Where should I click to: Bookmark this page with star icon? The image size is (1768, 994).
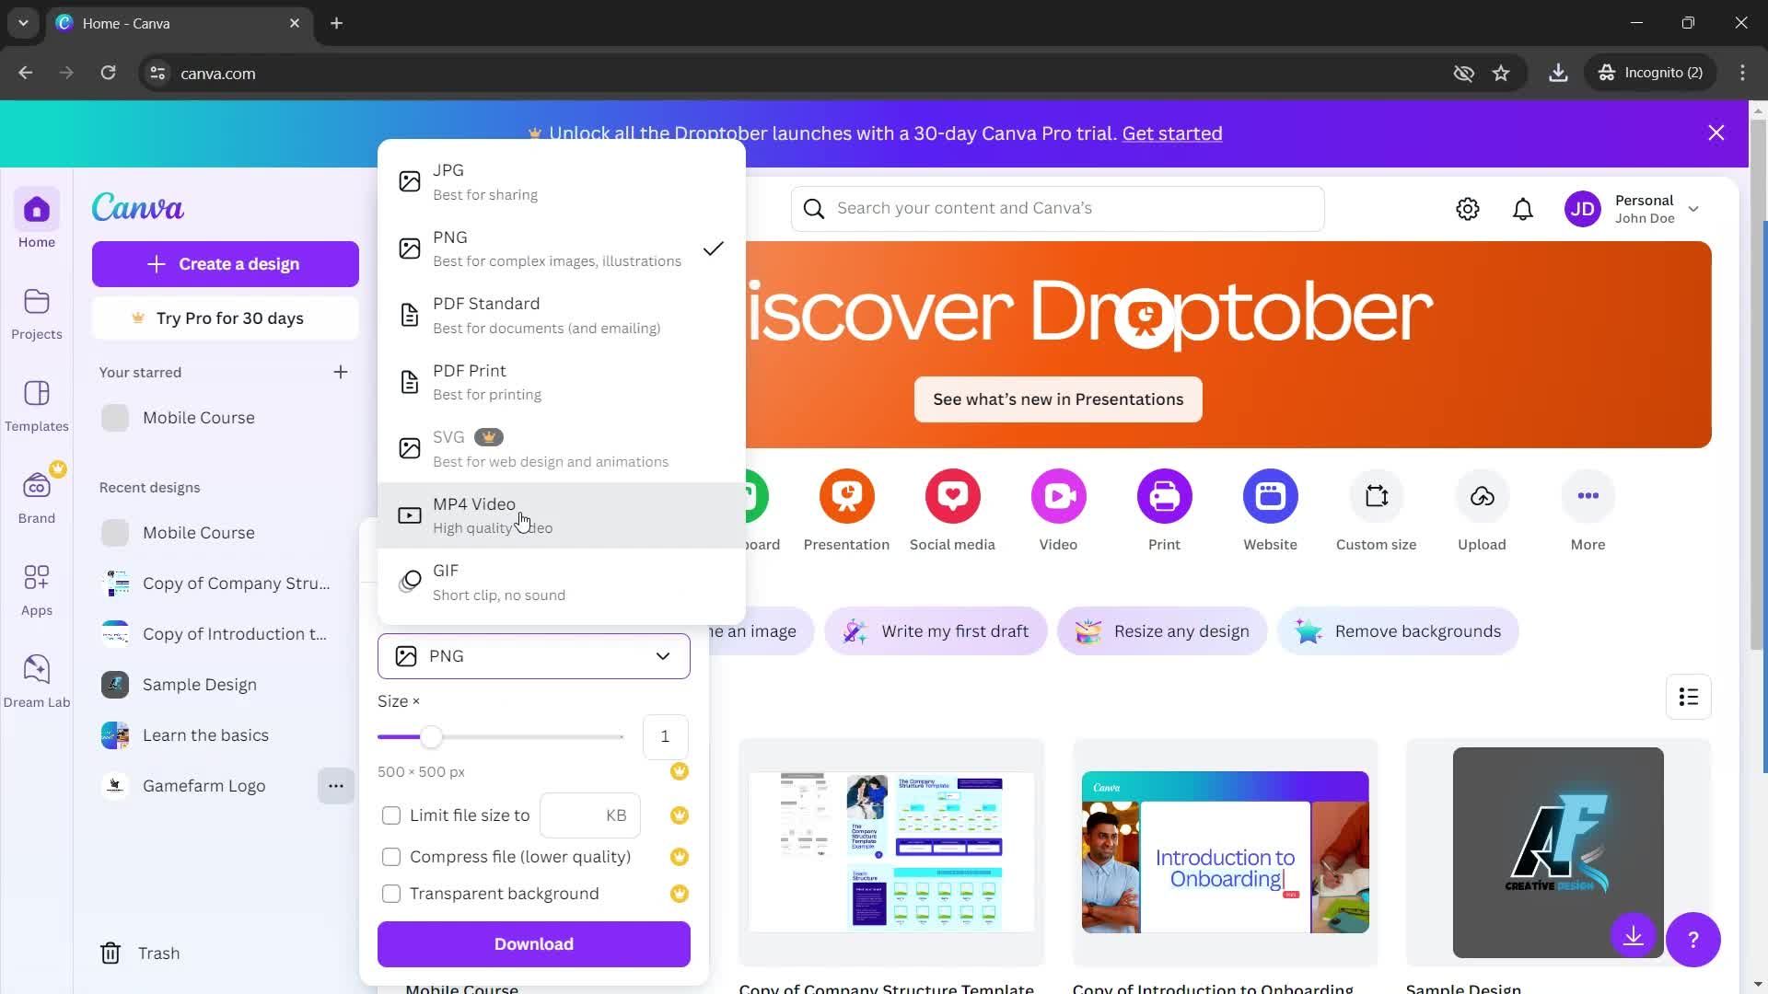tap(1501, 73)
